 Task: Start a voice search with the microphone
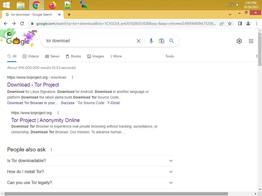coord(151,41)
